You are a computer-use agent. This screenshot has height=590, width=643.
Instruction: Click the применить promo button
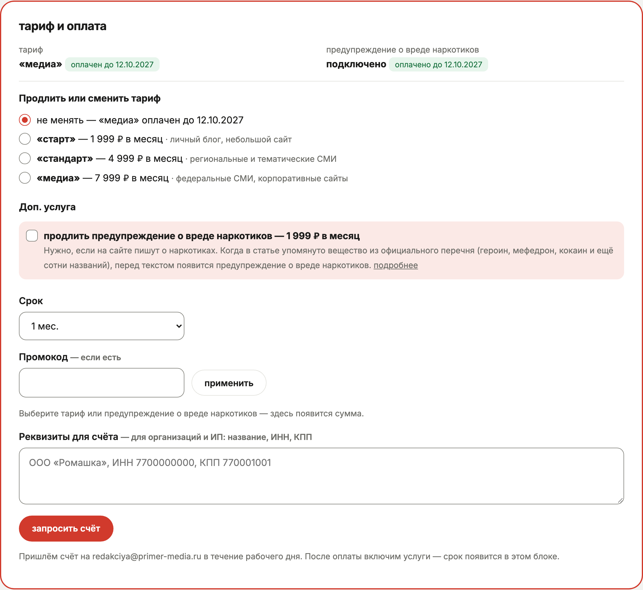click(x=229, y=383)
